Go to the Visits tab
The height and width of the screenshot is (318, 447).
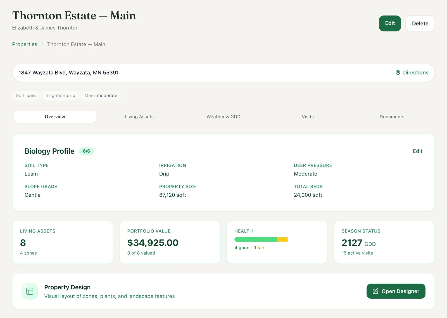click(308, 117)
